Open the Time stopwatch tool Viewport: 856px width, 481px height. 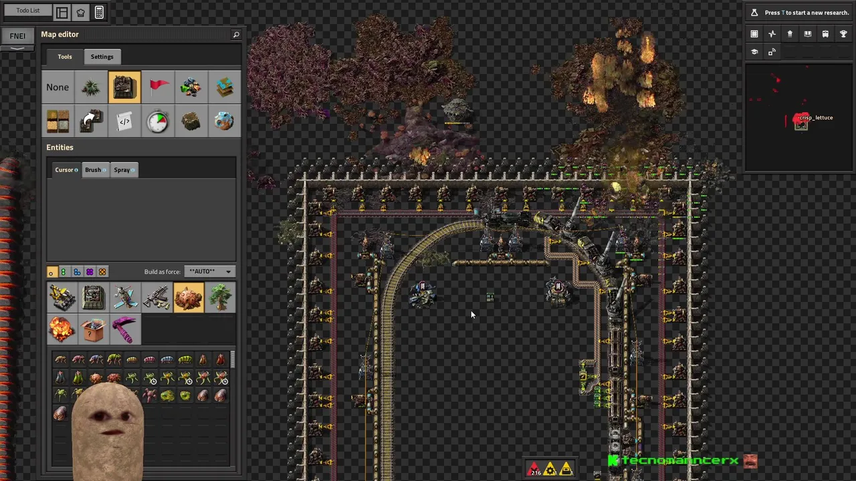point(158,121)
